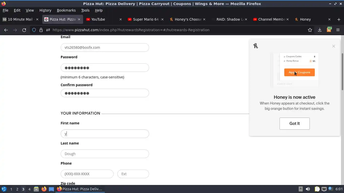Viewport: 344px width, 193px height.
Task: Switch to workspace 1
Action: click(x=11, y=189)
